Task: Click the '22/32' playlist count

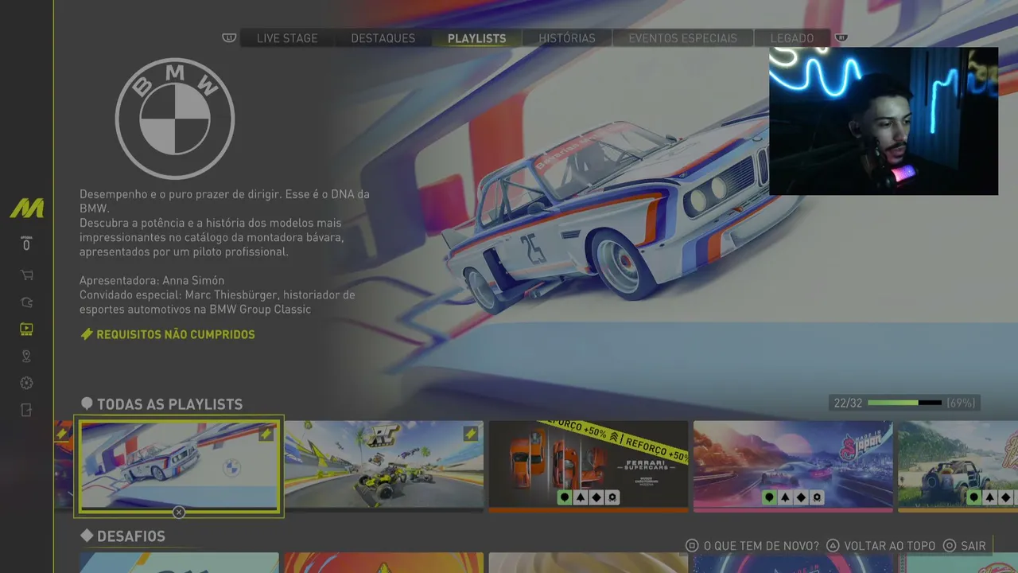Action: [x=848, y=403]
